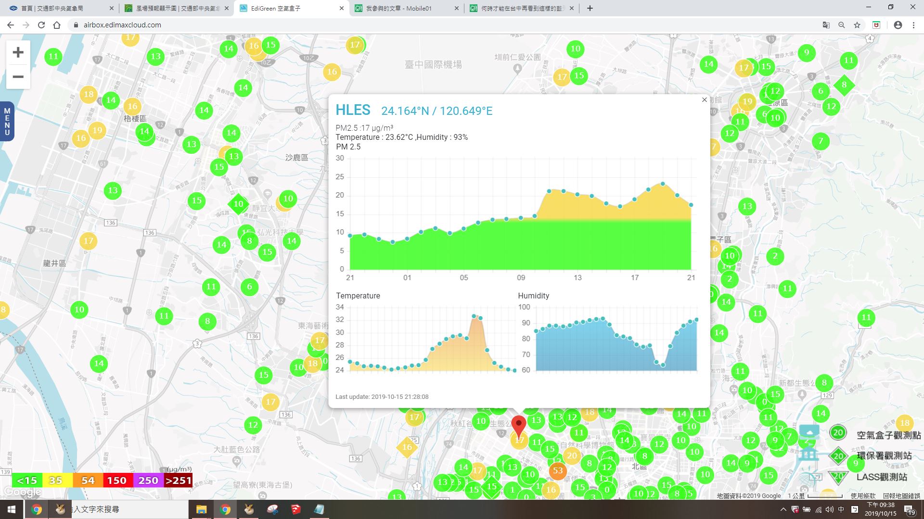924x519 pixels.
Task: Click the coordinates 24.164°N / 120.649°E
Action: 437,111
